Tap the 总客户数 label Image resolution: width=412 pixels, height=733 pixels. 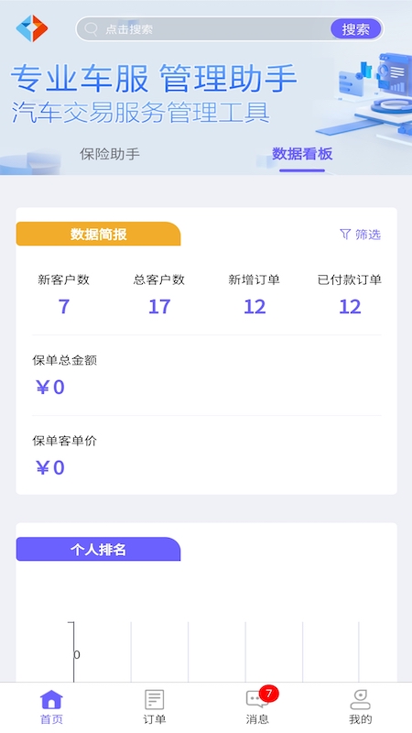[x=159, y=280]
